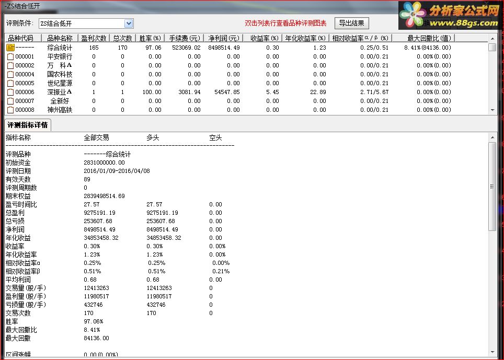Viewport: 504px width, 360px height.
Task: Select the 平安银行 row name
Action: coord(60,56)
